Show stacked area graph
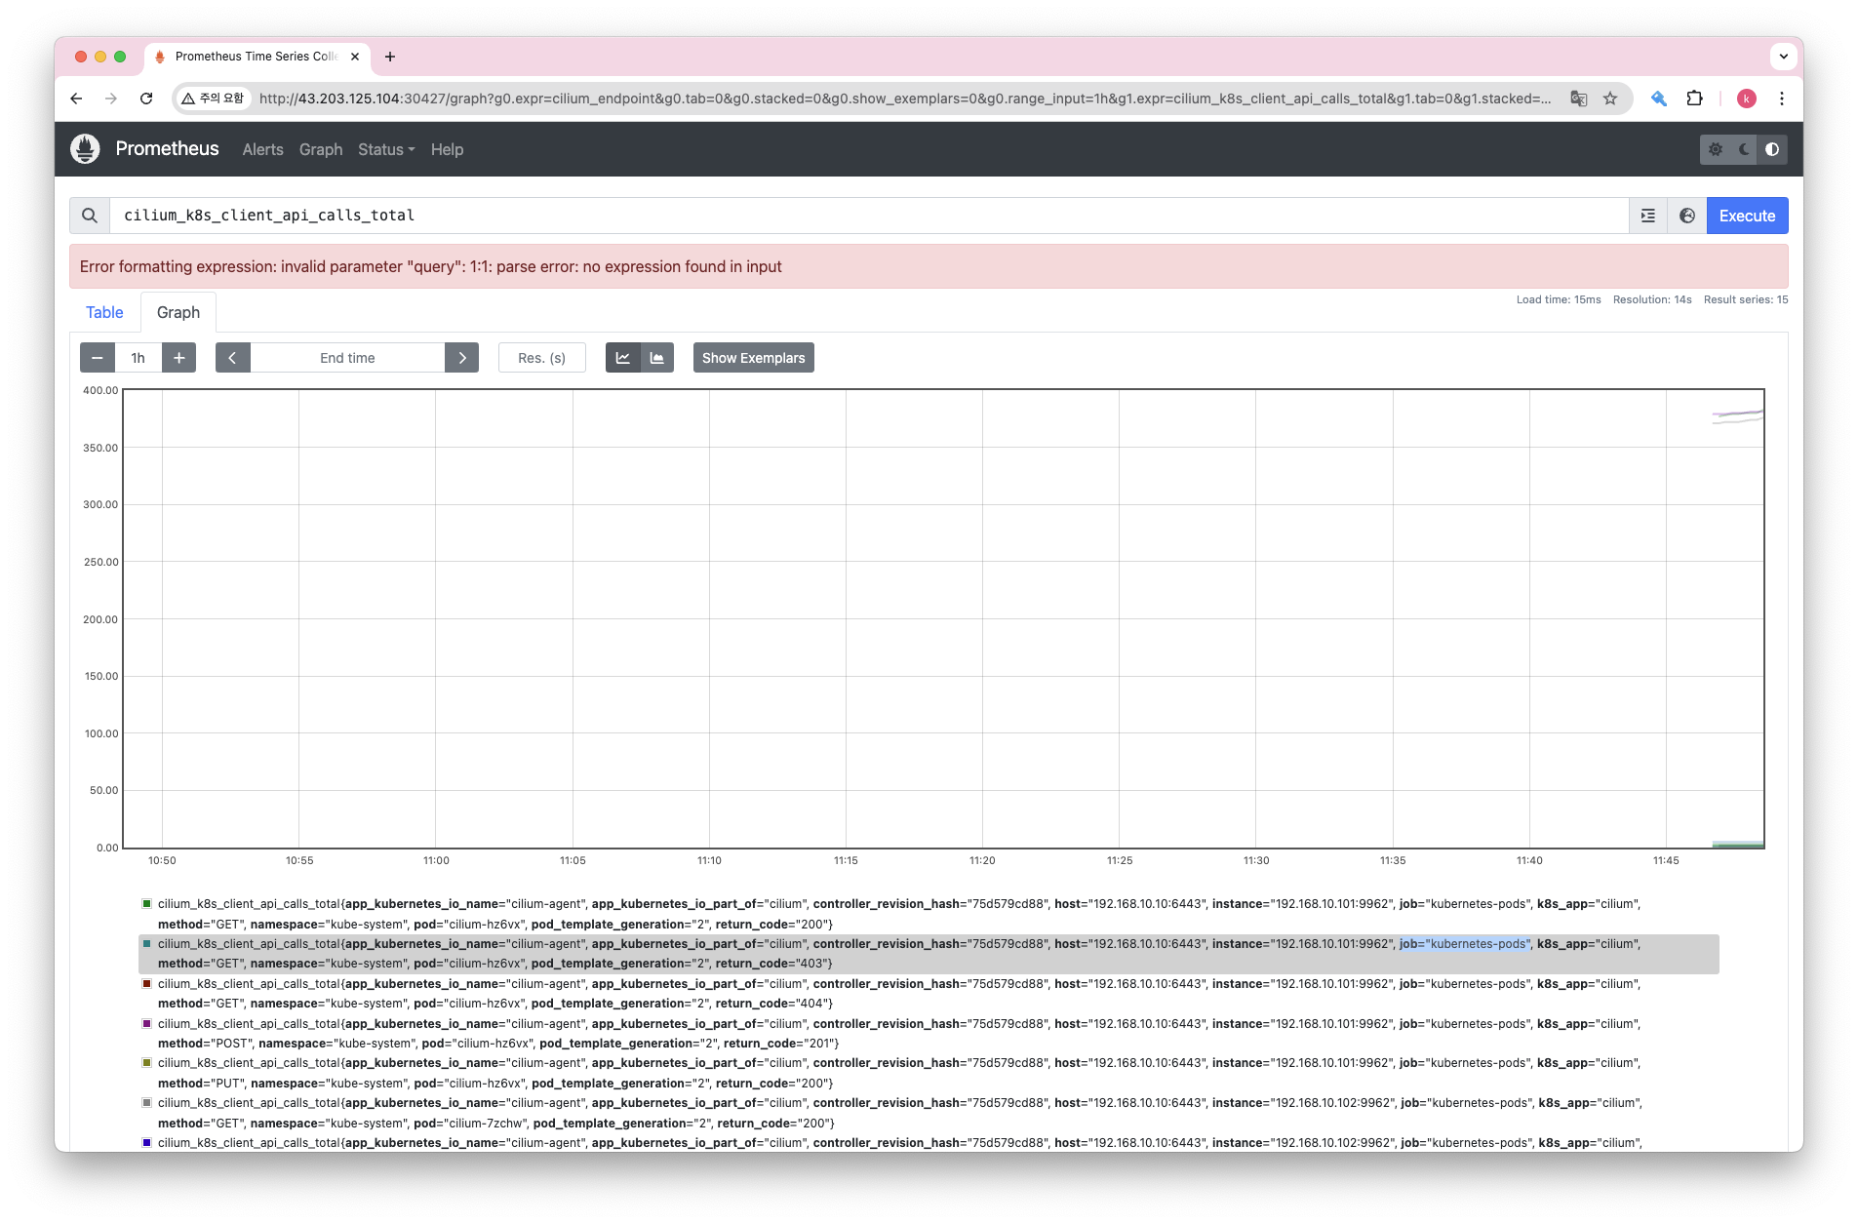Image resolution: width=1858 pixels, height=1224 pixels. pos(657,358)
